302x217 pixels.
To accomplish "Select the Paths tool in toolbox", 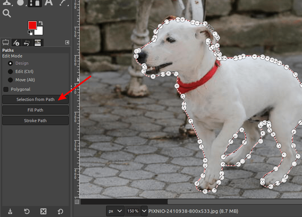I will click(35, 3).
